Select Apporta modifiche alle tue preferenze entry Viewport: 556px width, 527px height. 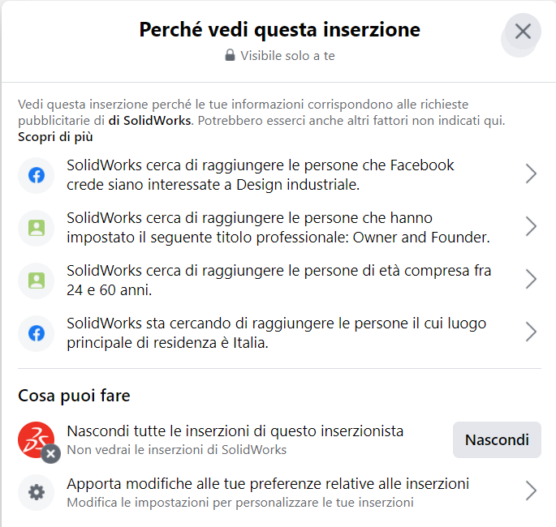[279, 493]
